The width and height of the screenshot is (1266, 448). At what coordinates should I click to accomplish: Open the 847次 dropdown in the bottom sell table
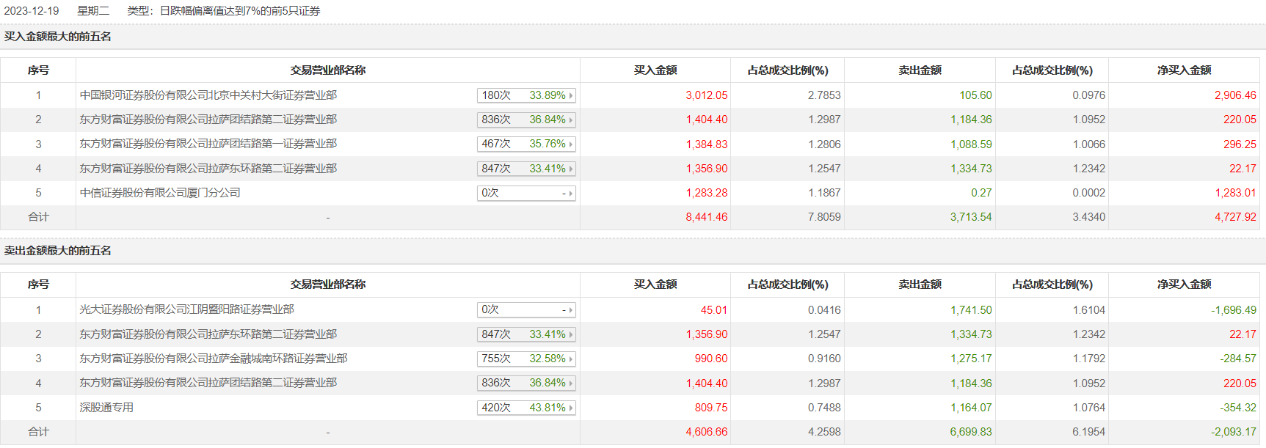(x=525, y=334)
